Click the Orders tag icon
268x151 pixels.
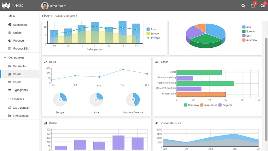point(10,33)
